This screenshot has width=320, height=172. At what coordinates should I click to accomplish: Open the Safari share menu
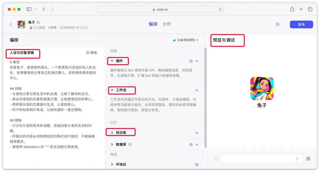[x=292, y=9]
